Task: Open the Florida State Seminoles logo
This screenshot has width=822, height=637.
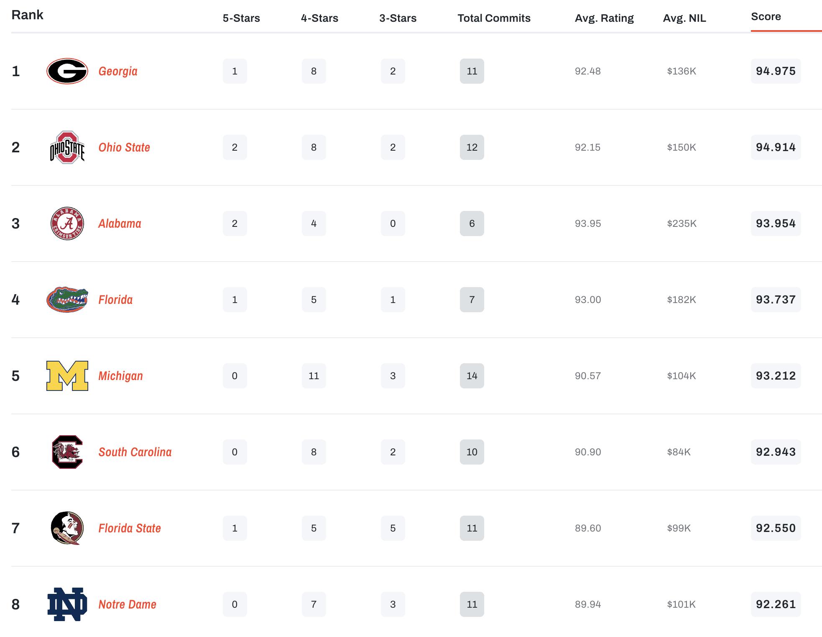Action: [67, 528]
